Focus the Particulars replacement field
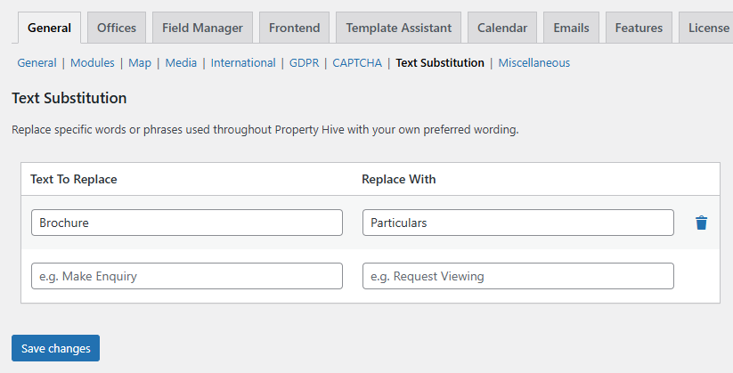The width and height of the screenshot is (733, 373). 518,223
